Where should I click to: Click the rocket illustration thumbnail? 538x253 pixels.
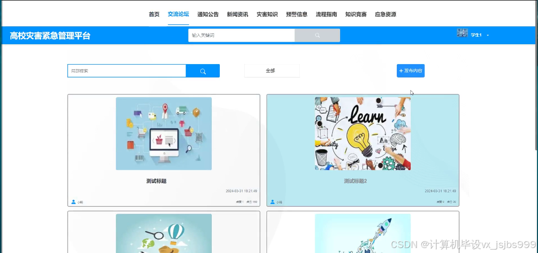tap(362, 234)
